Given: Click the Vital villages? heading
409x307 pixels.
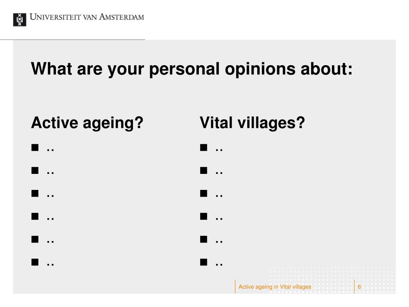Looking at the screenshot, I should pos(252,123).
